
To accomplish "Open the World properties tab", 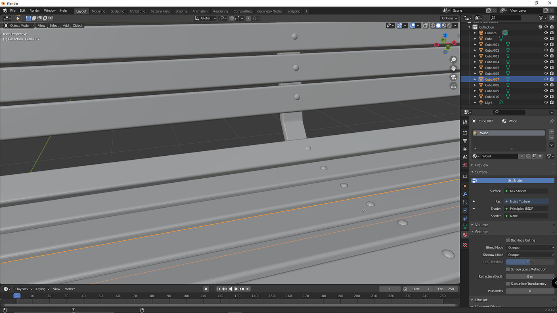I will point(465,165).
